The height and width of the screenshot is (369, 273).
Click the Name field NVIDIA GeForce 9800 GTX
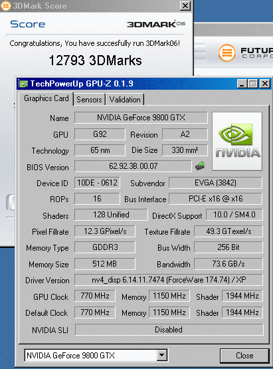[141, 118]
